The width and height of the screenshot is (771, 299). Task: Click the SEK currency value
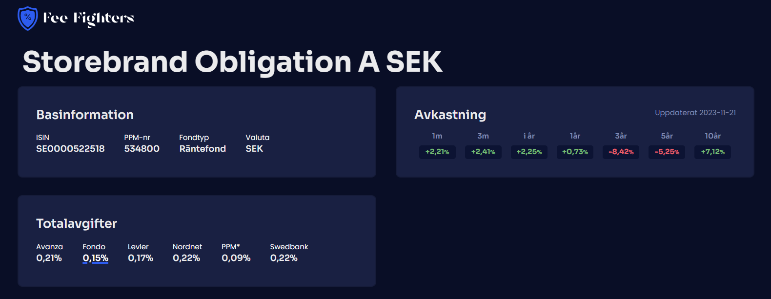(x=254, y=149)
